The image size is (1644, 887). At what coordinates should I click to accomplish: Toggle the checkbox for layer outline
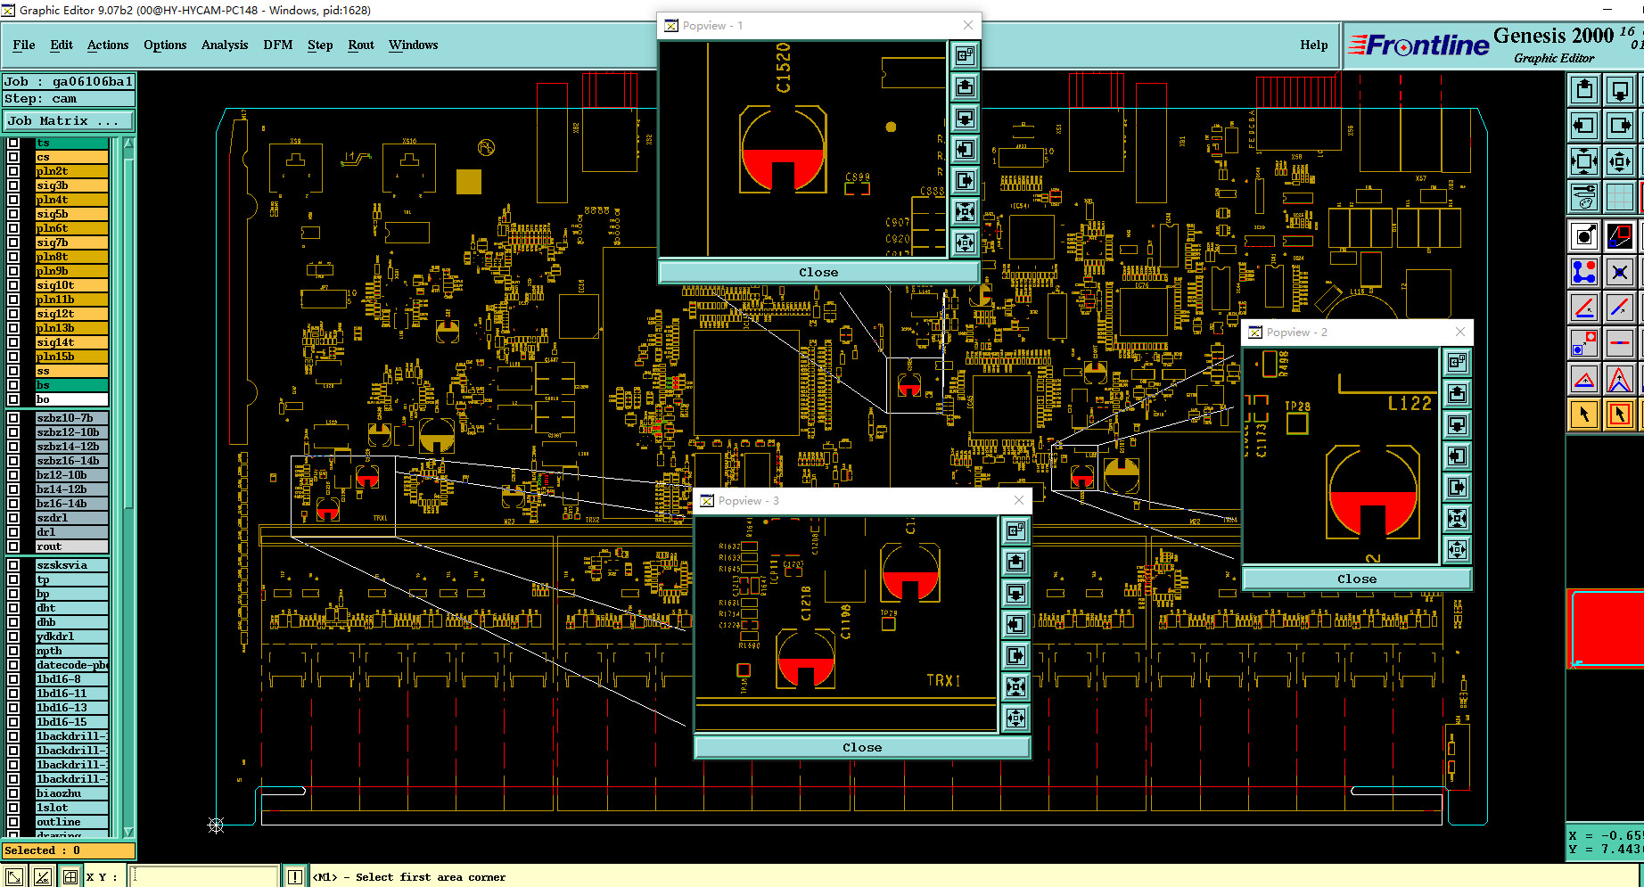coord(13,822)
